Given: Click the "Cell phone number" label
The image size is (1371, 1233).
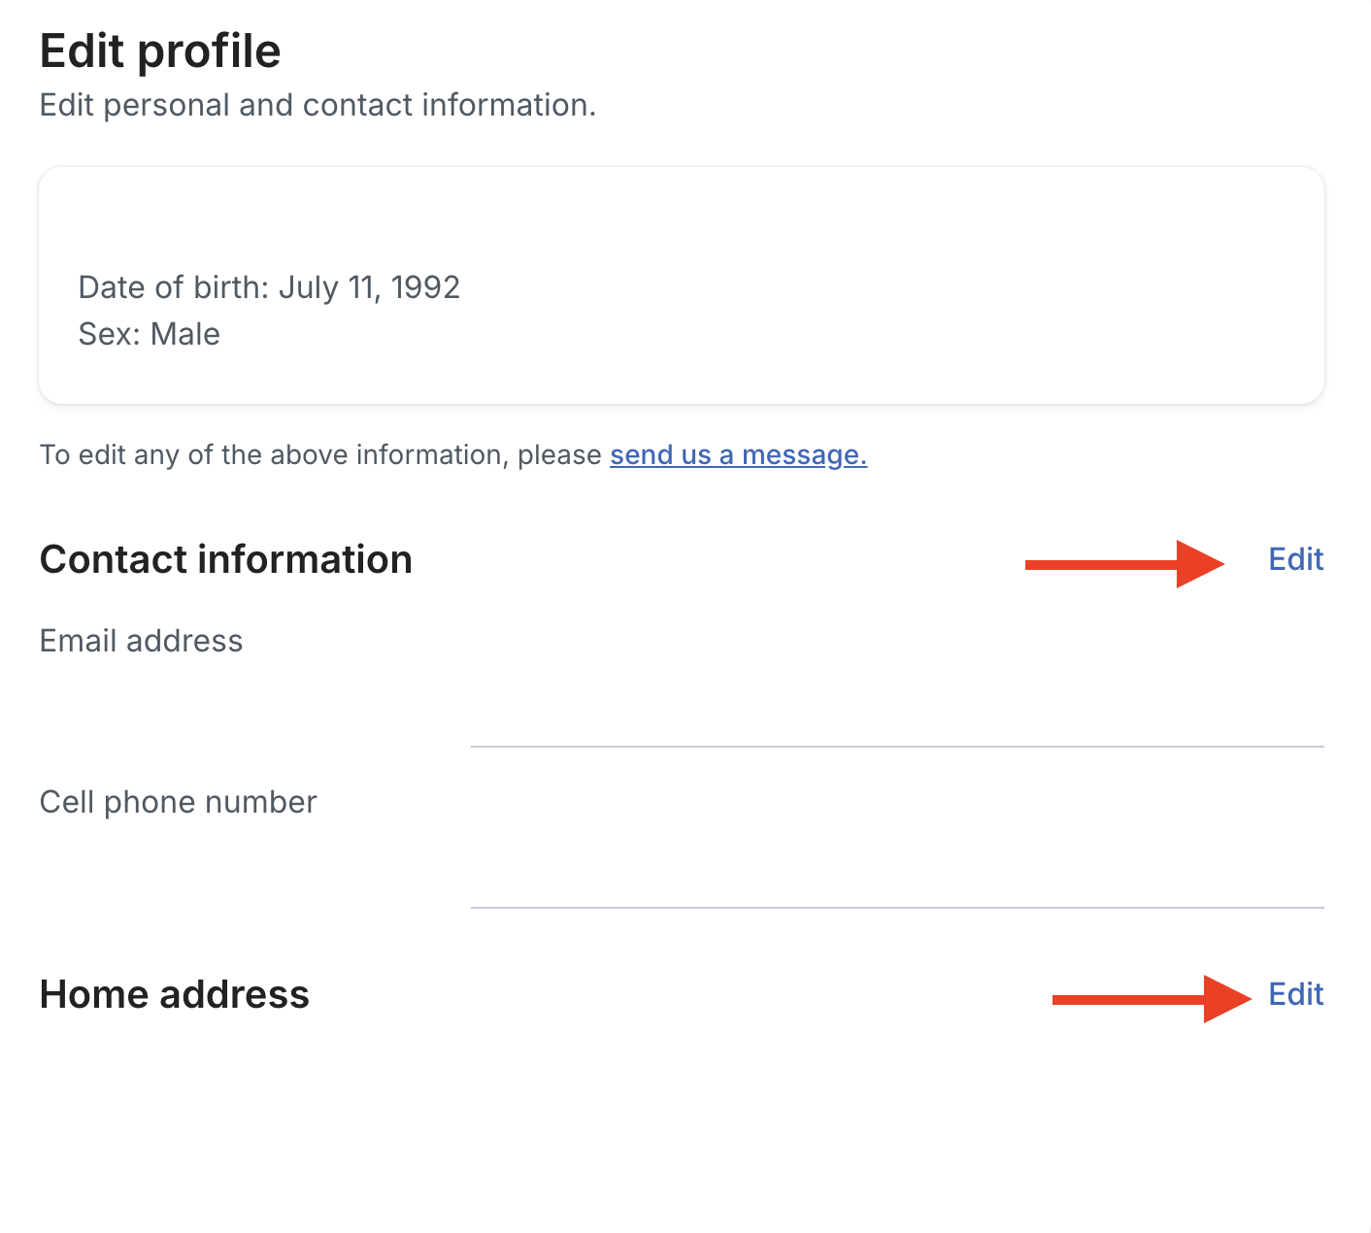Looking at the screenshot, I should [178, 802].
